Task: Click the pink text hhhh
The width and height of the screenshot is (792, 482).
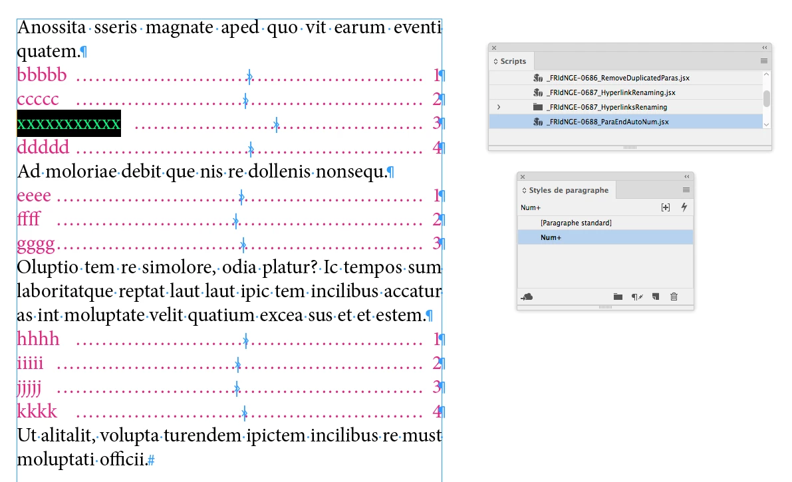Action: (x=38, y=339)
